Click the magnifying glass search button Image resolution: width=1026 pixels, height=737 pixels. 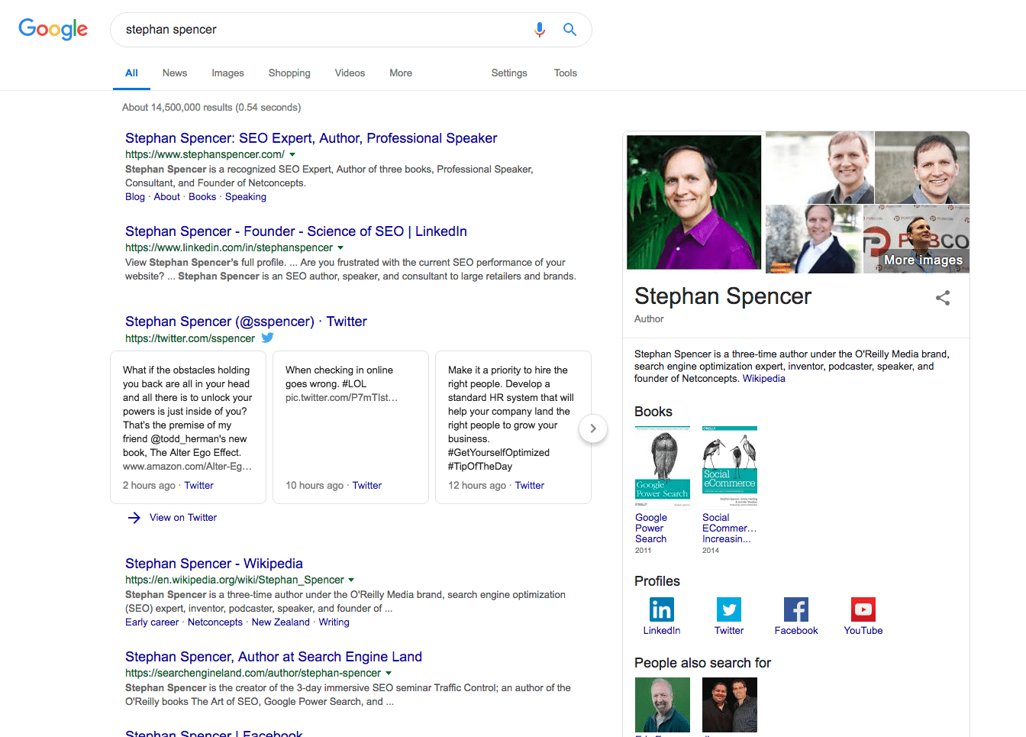point(569,30)
